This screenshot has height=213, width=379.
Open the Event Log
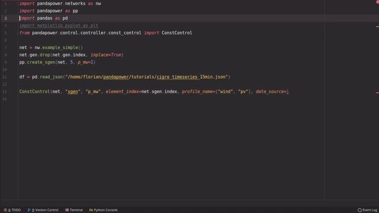(367, 210)
